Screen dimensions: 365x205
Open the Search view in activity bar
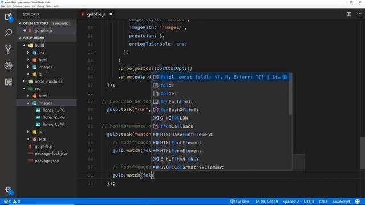click(8, 32)
